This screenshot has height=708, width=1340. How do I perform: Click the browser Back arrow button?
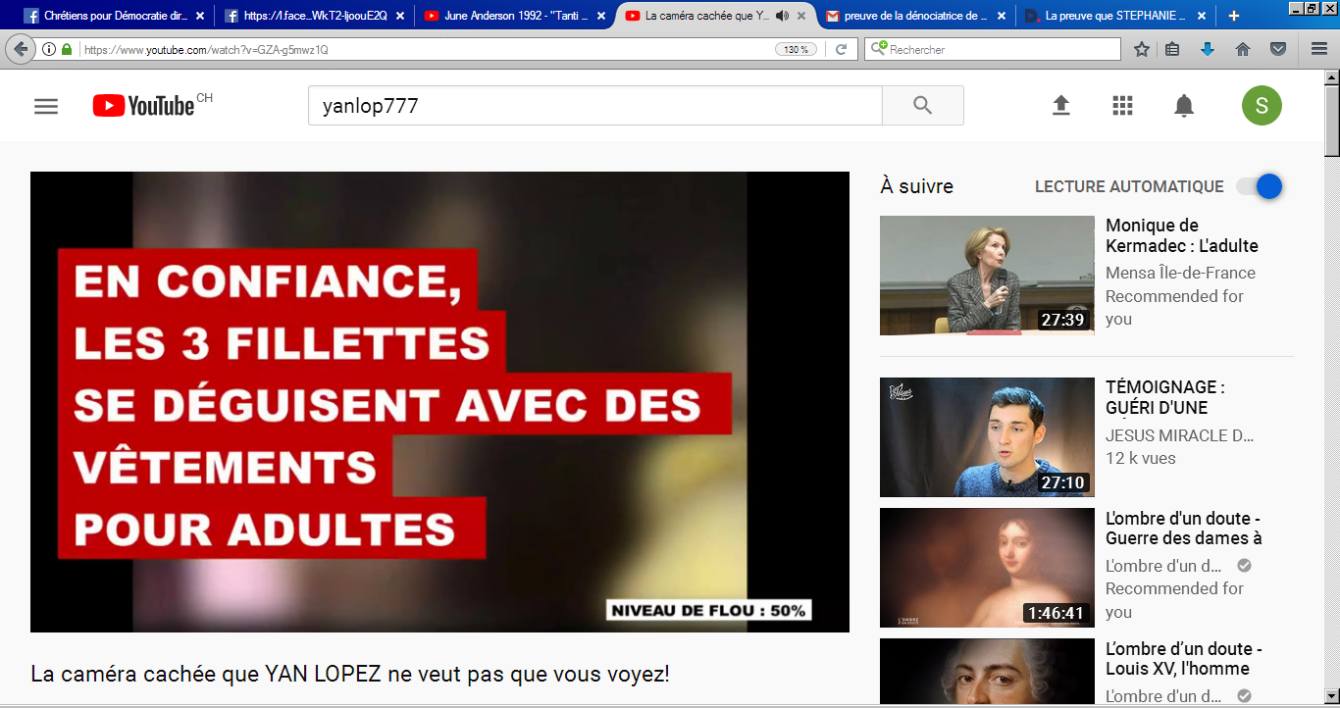[20, 49]
